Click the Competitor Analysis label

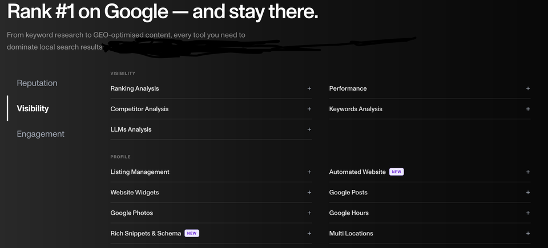pyautogui.click(x=139, y=109)
